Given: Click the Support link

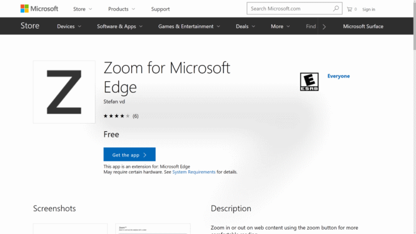Looking at the screenshot, I should (x=160, y=9).
